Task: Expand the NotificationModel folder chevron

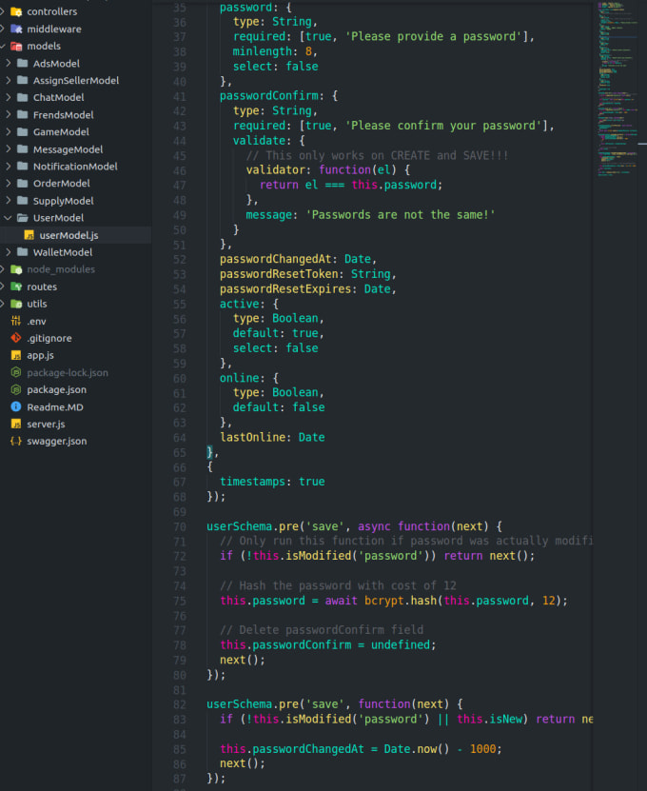Action: point(8,166)
